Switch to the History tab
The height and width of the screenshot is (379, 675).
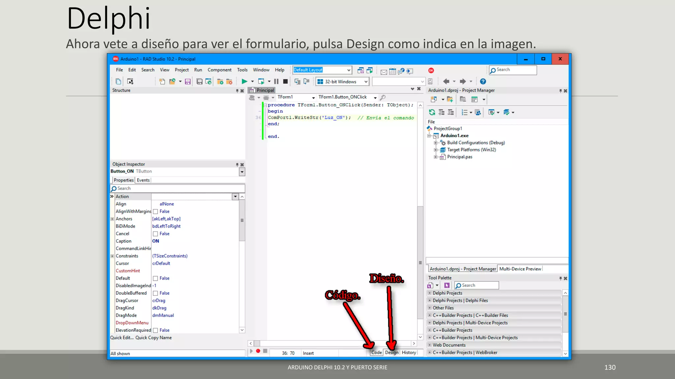click(409, 352)
